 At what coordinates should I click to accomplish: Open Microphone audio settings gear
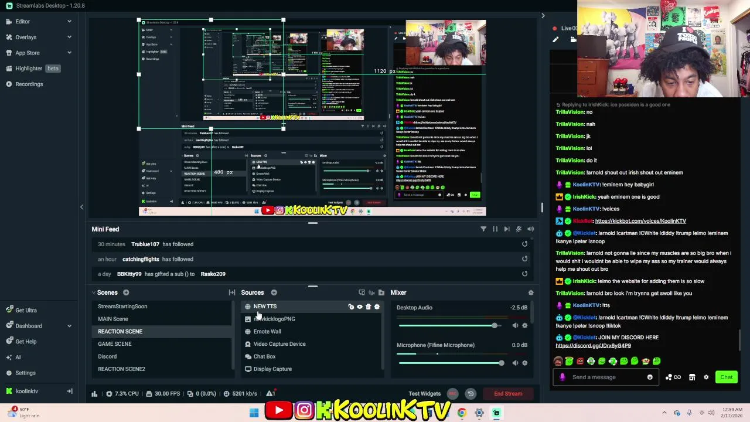524,363
